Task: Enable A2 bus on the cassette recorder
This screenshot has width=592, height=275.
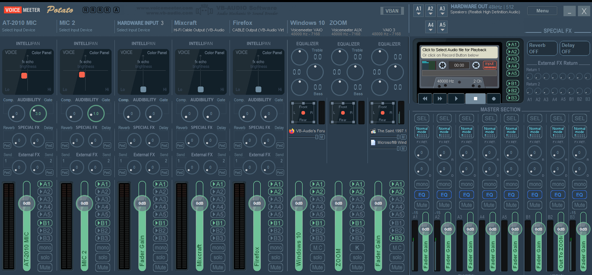Action: tap(513, 52)
